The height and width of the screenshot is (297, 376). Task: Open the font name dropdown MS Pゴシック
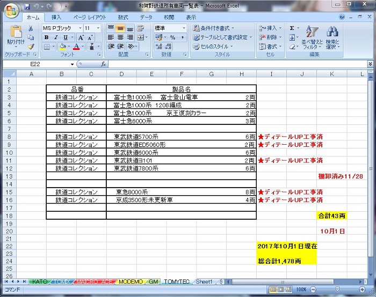(81, 28)
